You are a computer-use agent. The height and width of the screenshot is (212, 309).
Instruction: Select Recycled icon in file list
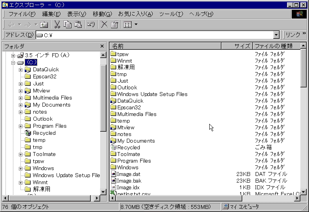[113, 147]
